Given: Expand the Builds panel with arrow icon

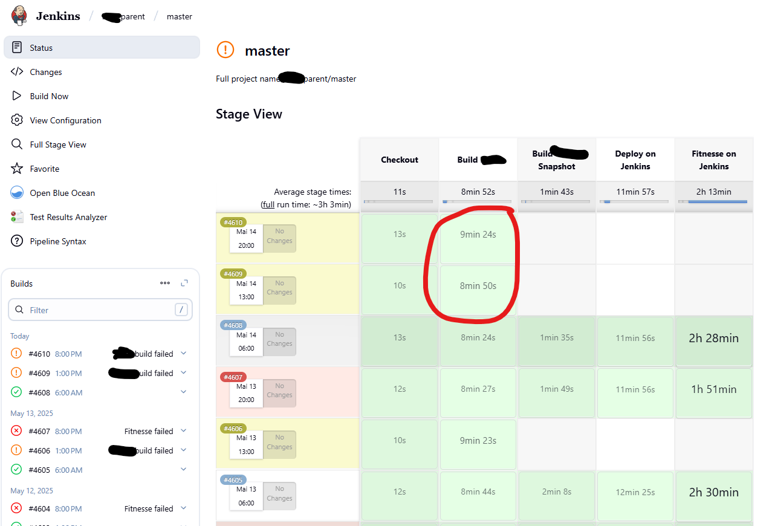Looking at the screenshot, I should pyautogui.click(x=185, y=283).
